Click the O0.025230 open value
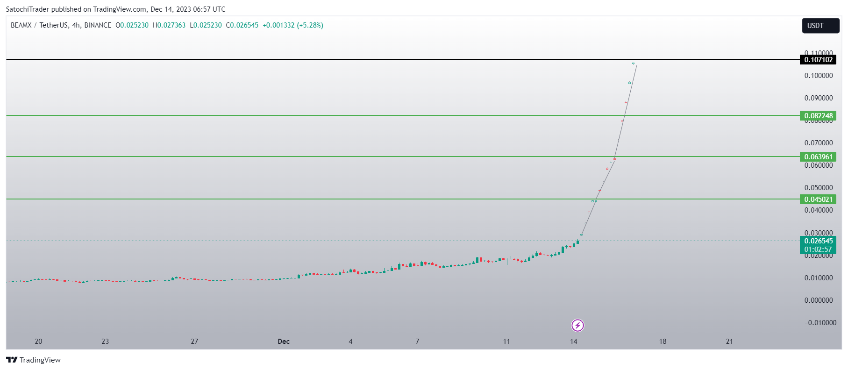This screenshot has height=370, width=848. click(x=132, y=25)
